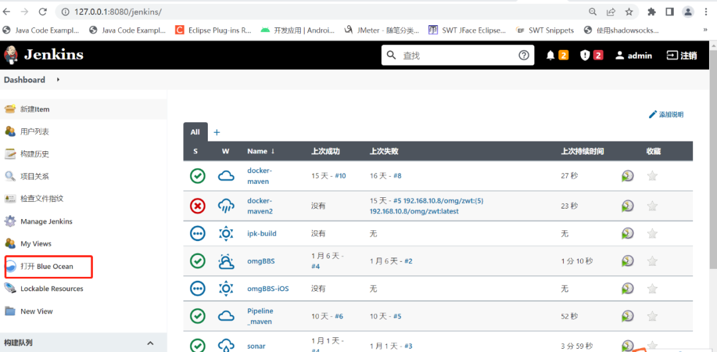Schedule a build for ipk-build

(628, 233)
